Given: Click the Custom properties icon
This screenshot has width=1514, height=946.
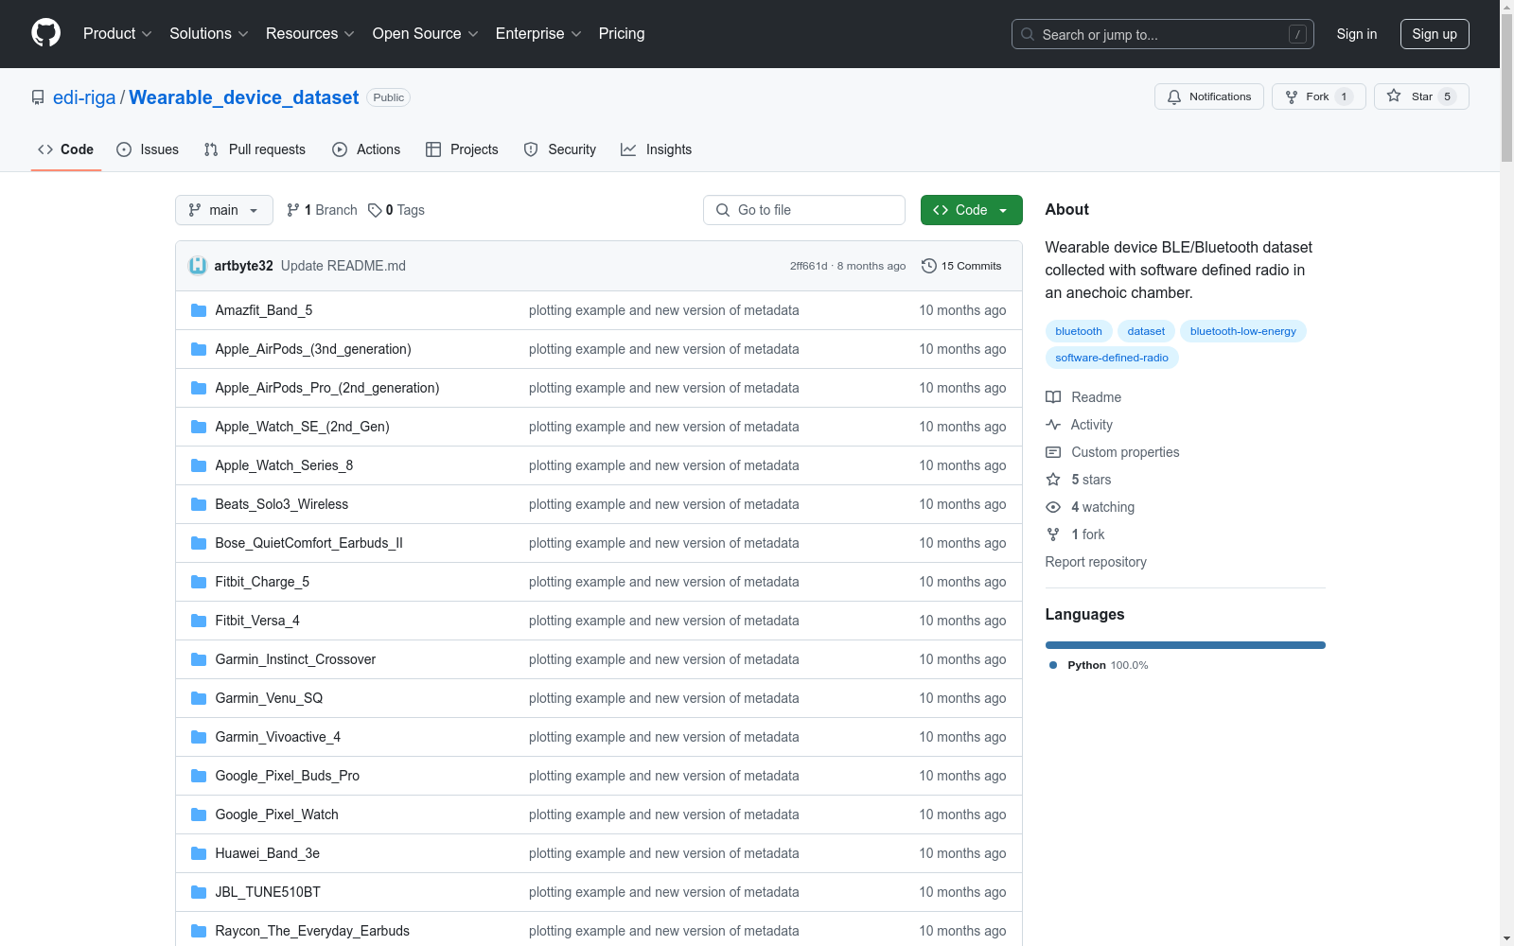Looking at the screenshot, I should coord(1053,452).
